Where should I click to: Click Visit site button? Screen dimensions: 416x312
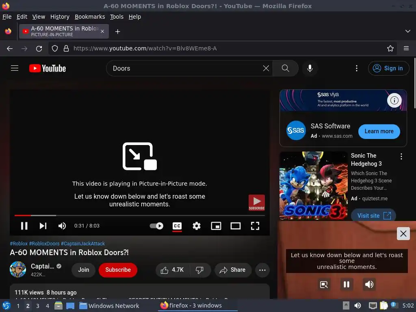(x=374, y=215)
